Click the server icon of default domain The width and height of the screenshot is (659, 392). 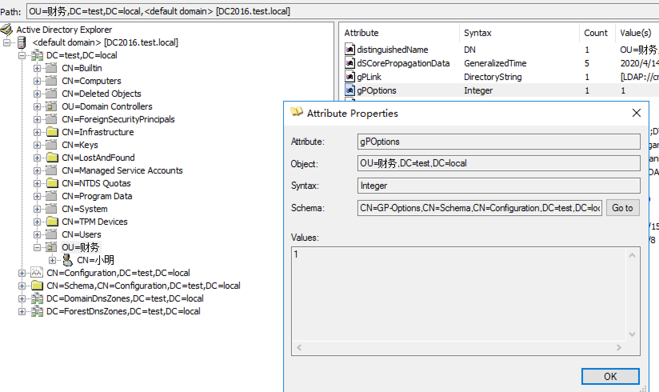22,42
